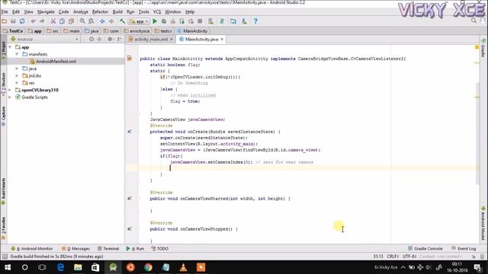Image resolution: width=488 pixels, height=274 pixels.
Task: Open the Build Variants side panel
Action: pos(3,190)
